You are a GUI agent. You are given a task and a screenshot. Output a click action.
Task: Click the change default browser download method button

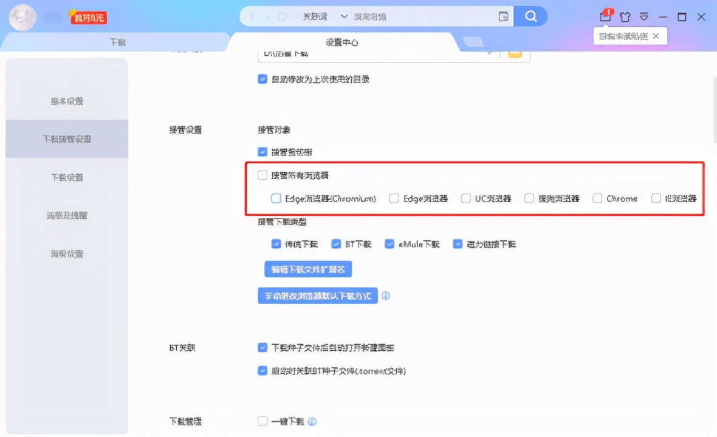pos(317,296)
